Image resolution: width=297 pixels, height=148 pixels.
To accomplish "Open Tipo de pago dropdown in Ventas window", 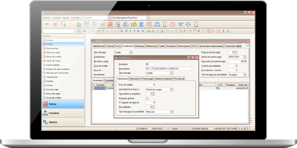I will tap(131, 52).
